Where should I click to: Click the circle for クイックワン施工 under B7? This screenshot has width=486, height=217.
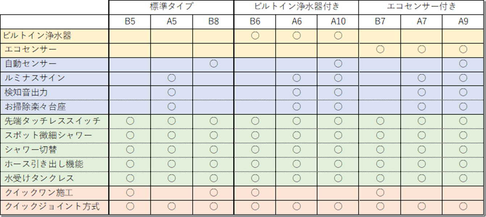pos(380,192)
